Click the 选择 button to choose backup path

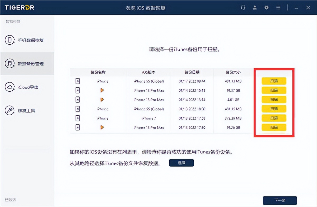(181, 163)
